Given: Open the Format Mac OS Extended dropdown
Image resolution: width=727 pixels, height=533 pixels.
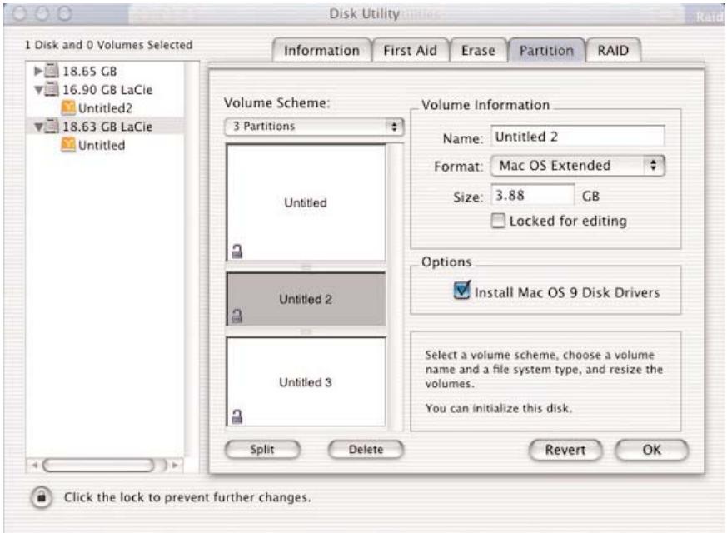Looking at the screenshot, I should coord(578,166).
